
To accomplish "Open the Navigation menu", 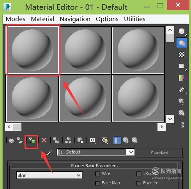I will [75, 19].
